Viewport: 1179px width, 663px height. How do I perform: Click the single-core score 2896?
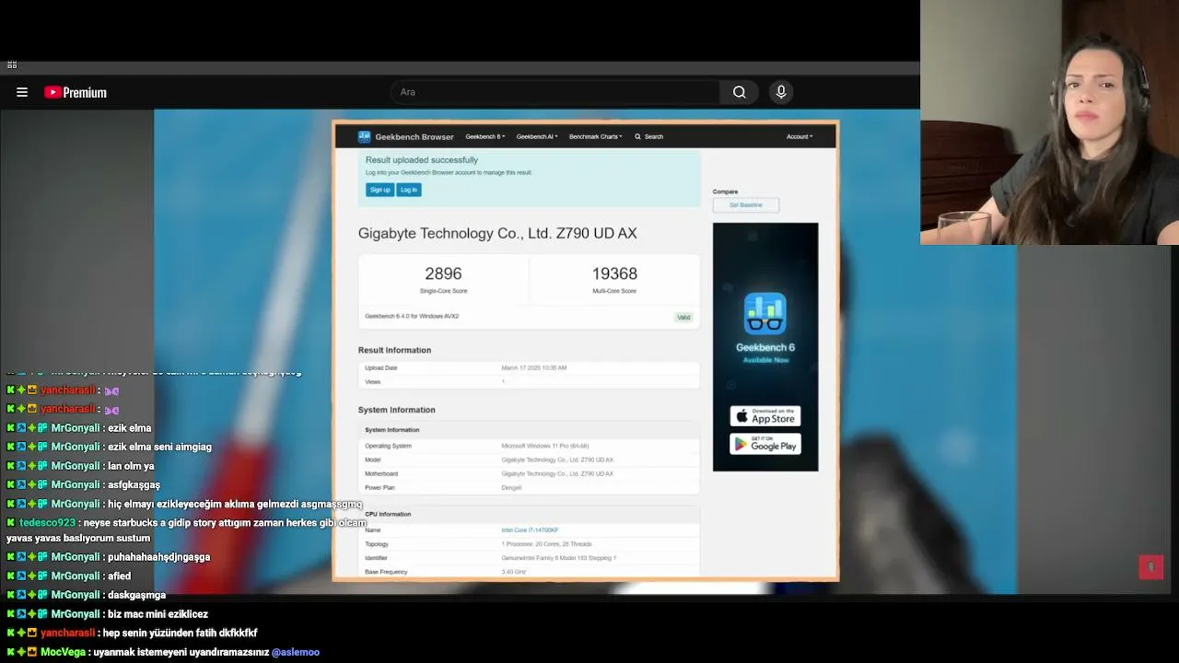coord(443,273)
